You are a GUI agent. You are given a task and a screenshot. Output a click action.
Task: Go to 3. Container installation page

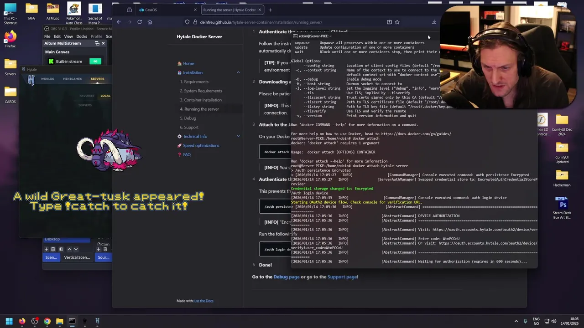click(201, 100)
